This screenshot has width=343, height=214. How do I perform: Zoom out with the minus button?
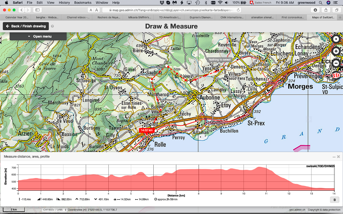(336, 63)
